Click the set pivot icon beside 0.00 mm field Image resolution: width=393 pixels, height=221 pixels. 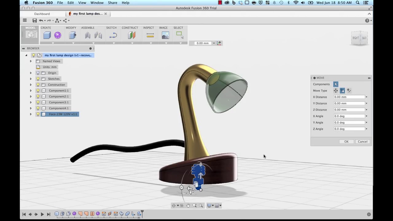click(x=219, y=43)
